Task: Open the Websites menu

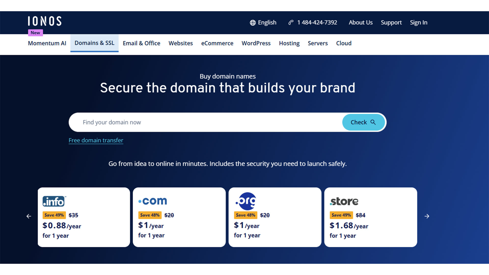Action: (x=181, y=43)
